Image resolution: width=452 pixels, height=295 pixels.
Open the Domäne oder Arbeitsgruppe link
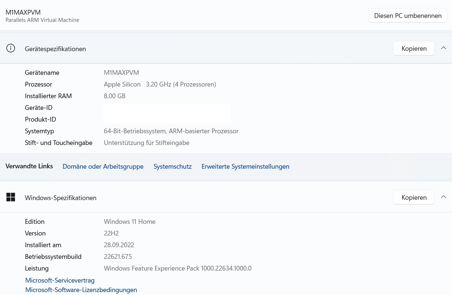(103, 166)
